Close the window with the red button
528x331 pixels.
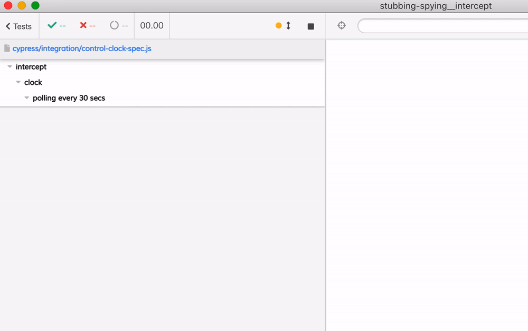pyautogui.click(x=8, y=6)
